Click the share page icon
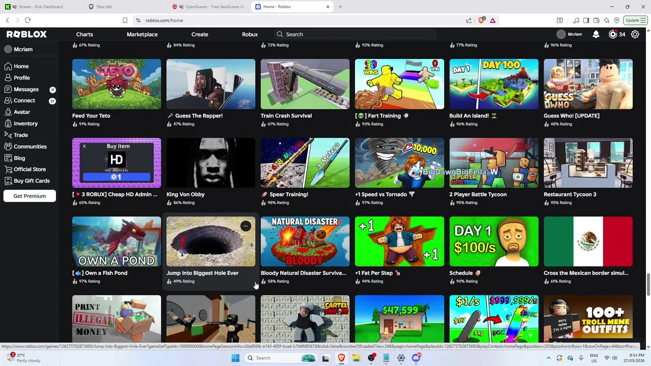 (x=468, y=20)
